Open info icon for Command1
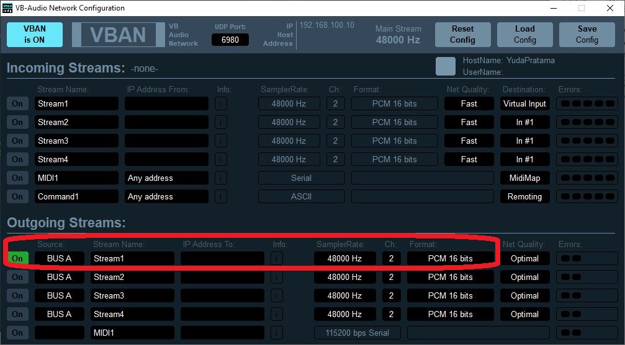 pos(221,196)
